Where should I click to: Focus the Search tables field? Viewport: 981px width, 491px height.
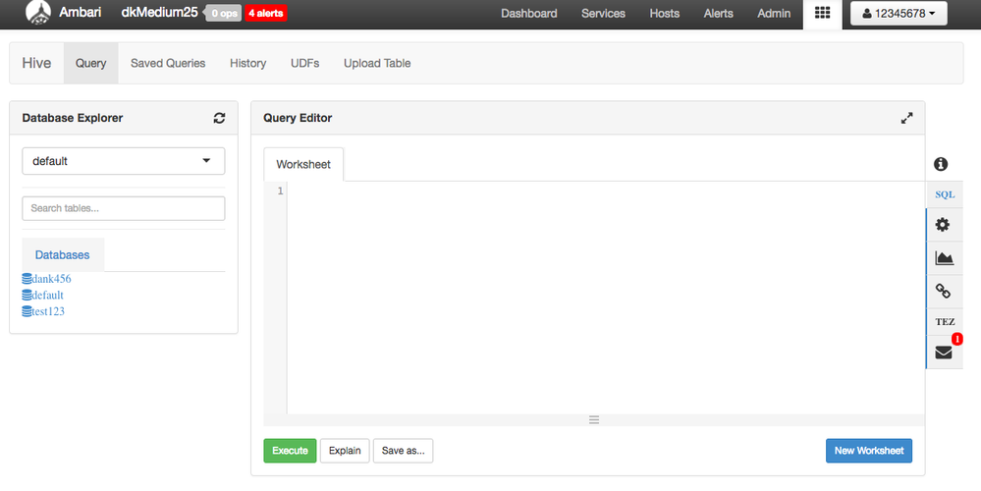(124, 208)
